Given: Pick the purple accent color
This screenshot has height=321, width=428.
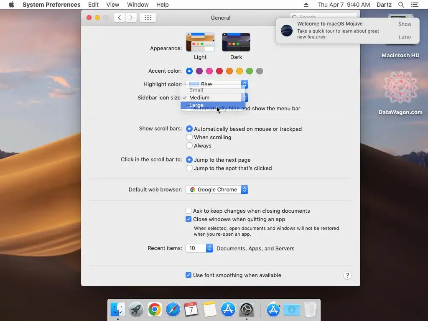Looking at the screenshot, I should pyautogui.click(x=199, y=71).
